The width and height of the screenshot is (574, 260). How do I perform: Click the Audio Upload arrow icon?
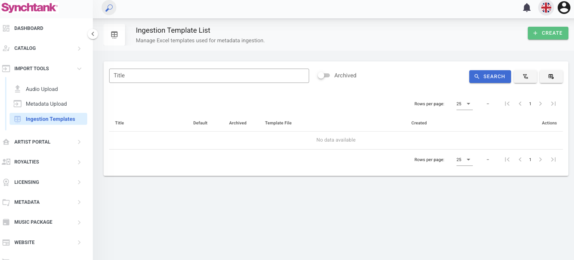pos(18,89)
